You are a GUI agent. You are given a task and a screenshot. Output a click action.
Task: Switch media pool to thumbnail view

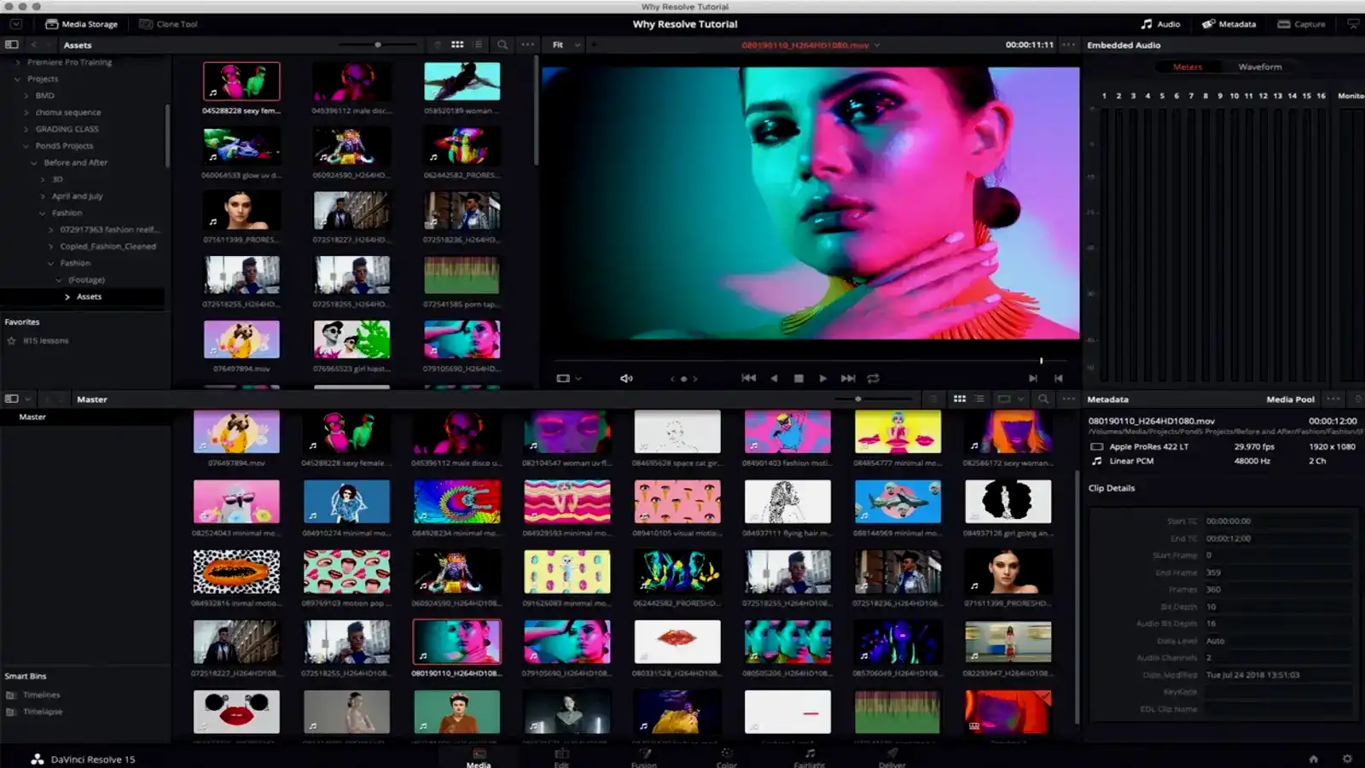[960, 399]
